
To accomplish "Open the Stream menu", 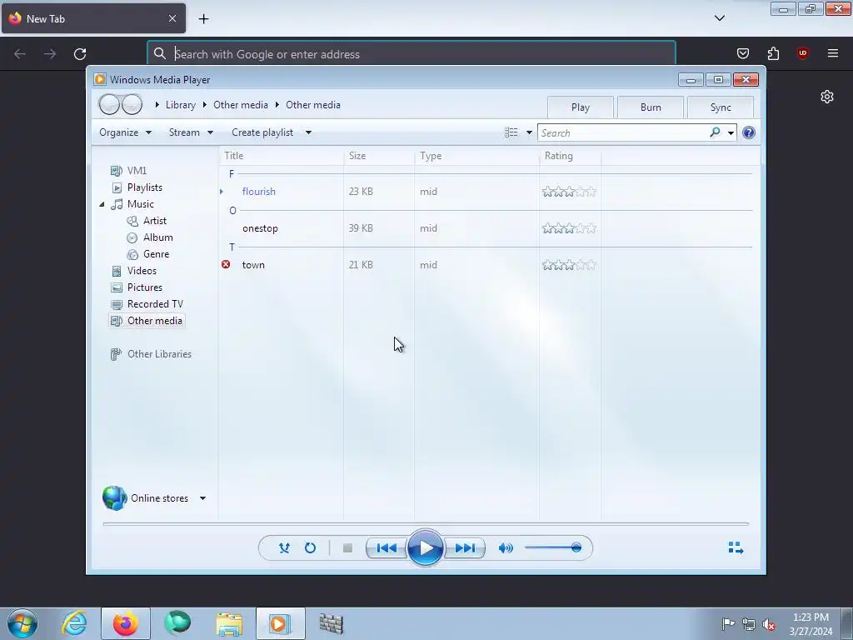I will [x=191, y=132].
